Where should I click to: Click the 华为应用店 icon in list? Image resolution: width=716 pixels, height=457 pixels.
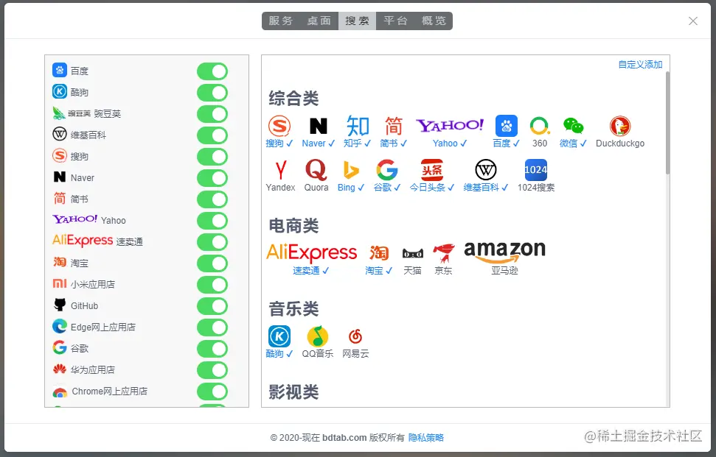(60, 369)
